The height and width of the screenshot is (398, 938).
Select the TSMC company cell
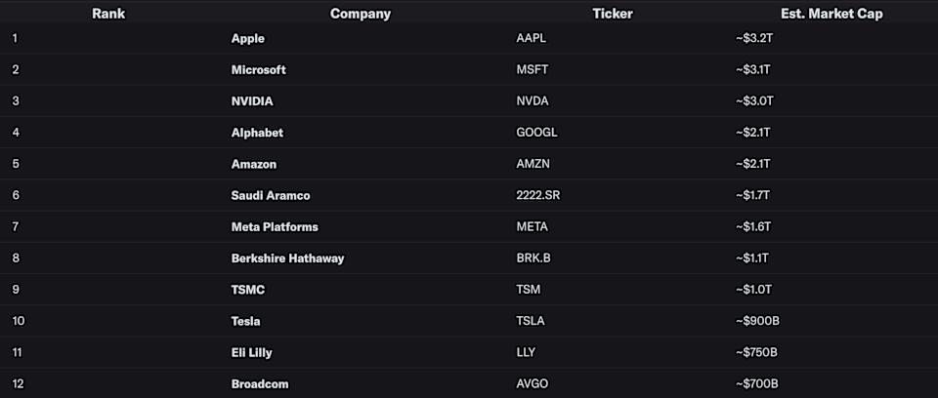point(247,290)
